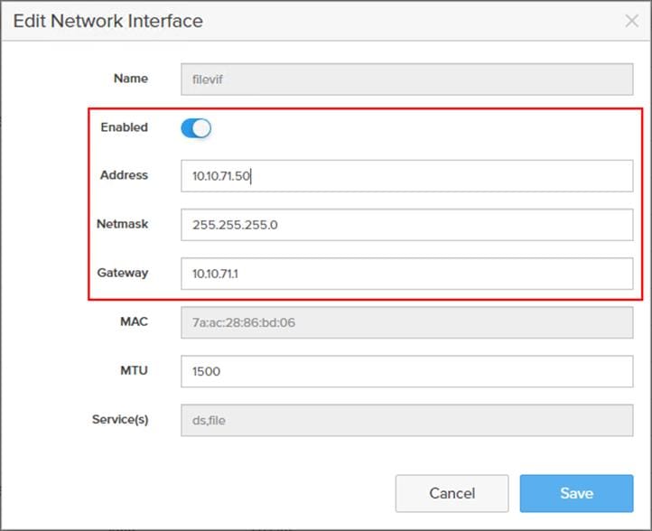Focus the Netmask input field
Image resolution: width=652 pixels, height=531 pixels.
(406, 225)
